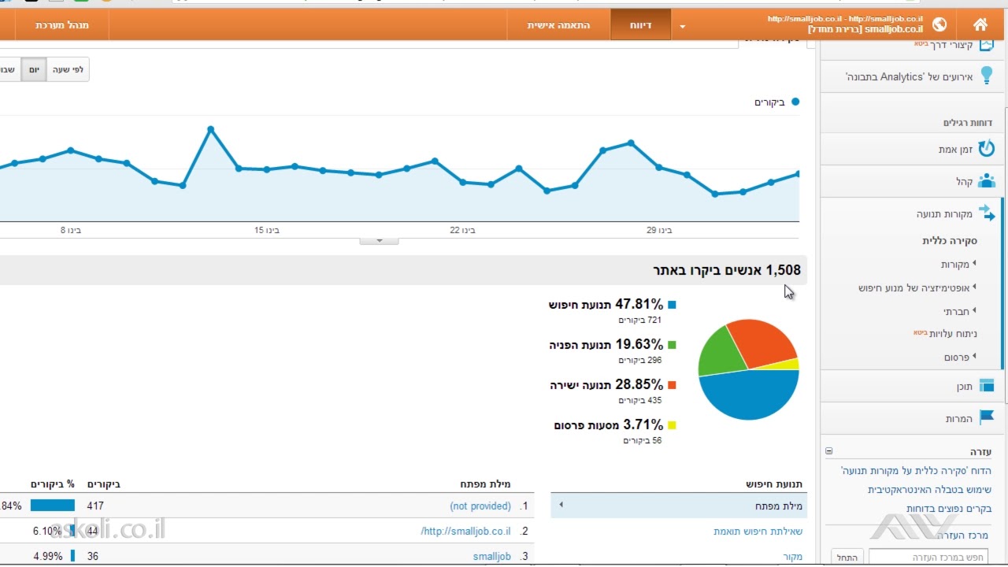
Task: Click the מקורות תנועה arrows icon
Action: click(987, 213)
